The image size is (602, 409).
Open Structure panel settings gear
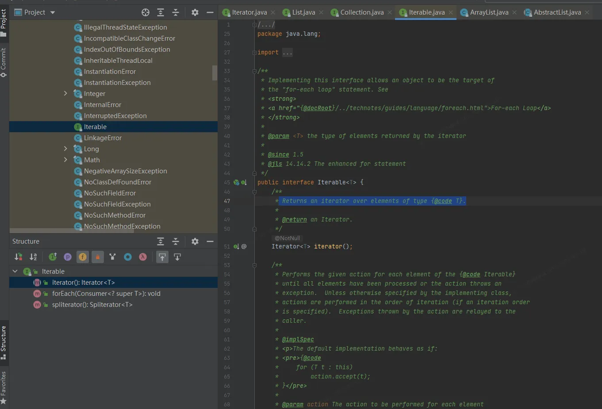pyautogui.click(x=195, y=241)
